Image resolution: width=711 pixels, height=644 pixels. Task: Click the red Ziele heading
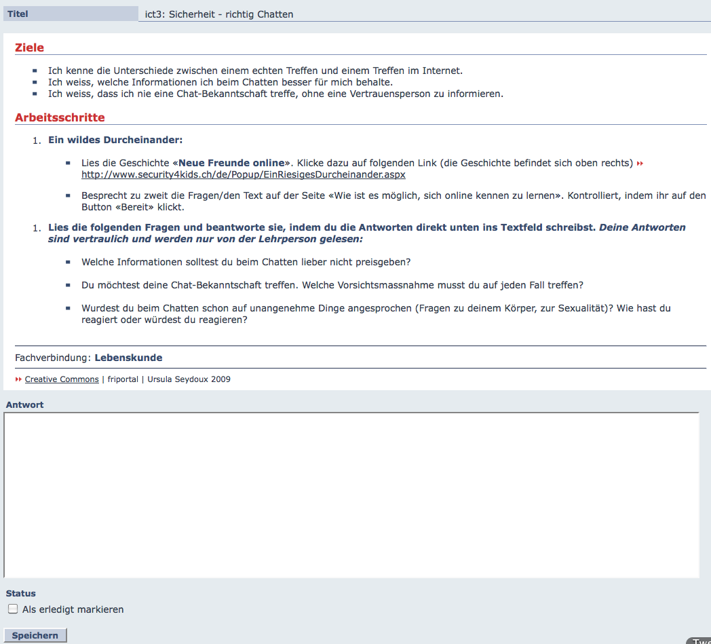click(x=29, y=48)
